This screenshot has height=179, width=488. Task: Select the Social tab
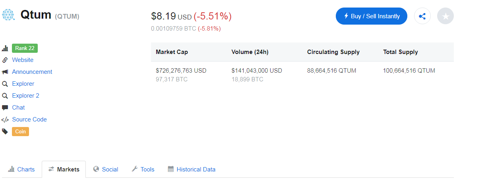106,169
